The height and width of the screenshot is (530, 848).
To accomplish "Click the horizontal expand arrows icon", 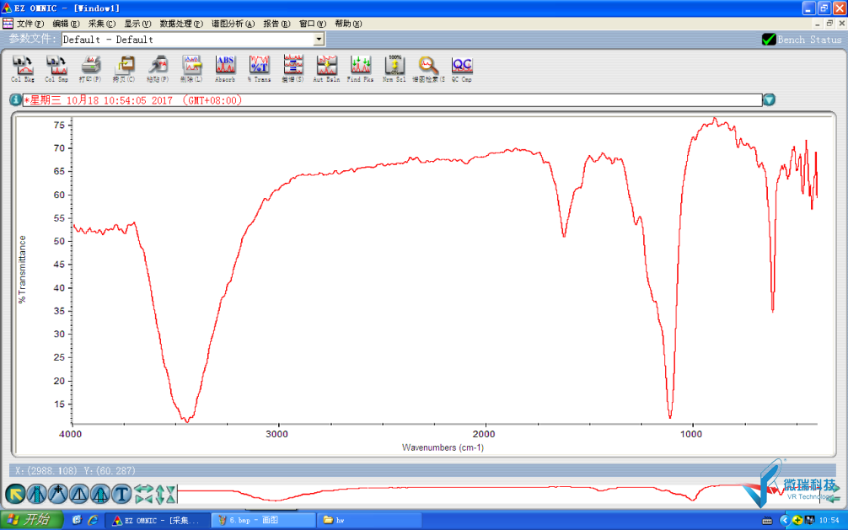I will (x=144, y=489).
